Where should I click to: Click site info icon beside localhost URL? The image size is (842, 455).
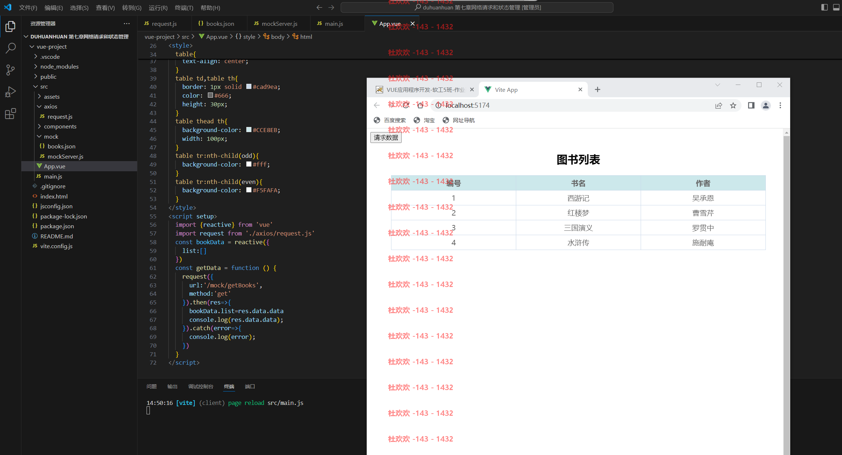[438, 105]
